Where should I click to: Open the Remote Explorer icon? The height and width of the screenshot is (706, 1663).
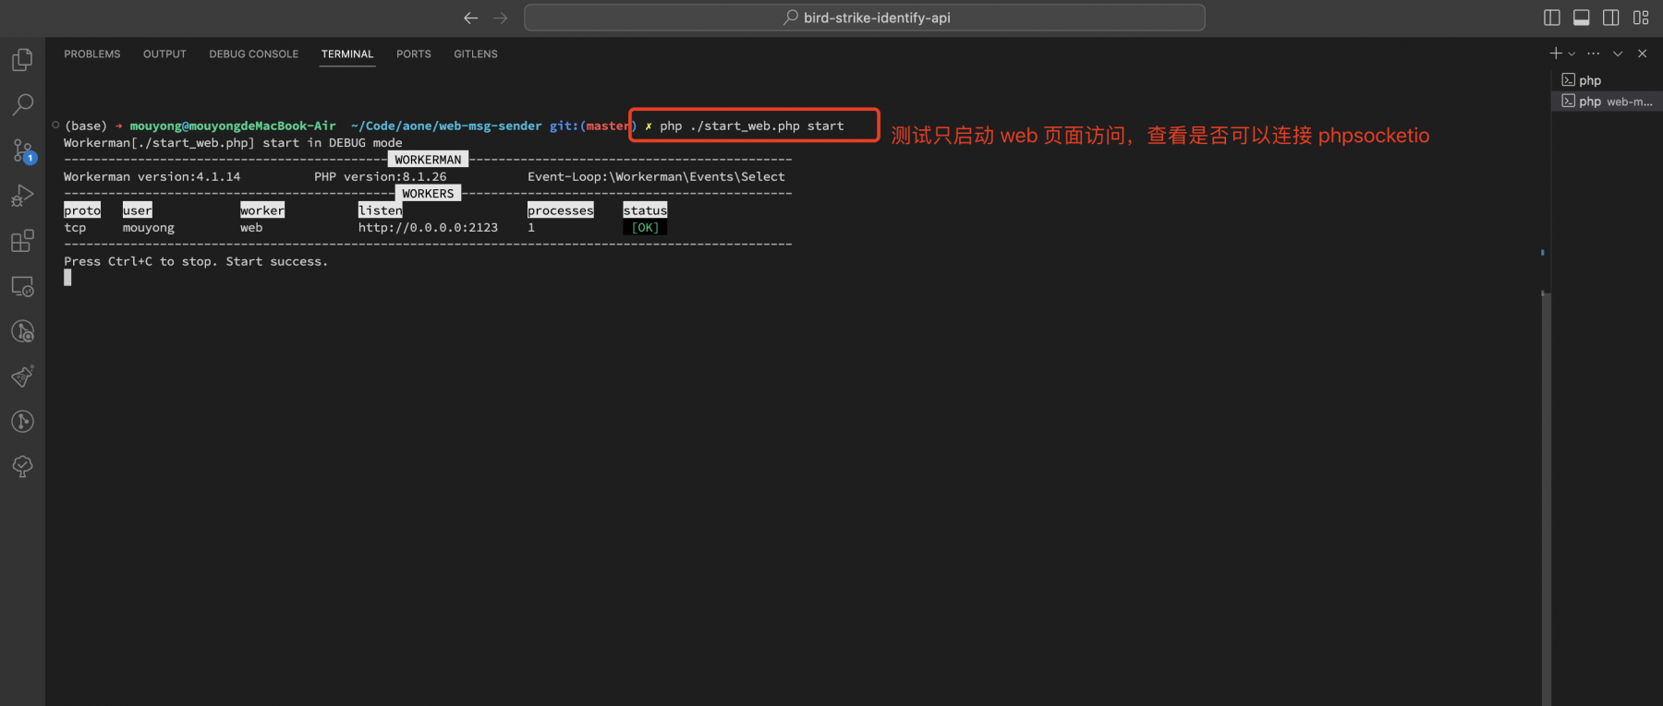point(22,286)
